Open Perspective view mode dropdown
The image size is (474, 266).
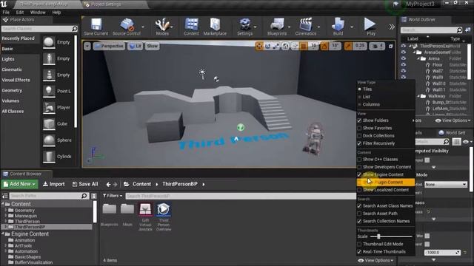click(109, 46)
